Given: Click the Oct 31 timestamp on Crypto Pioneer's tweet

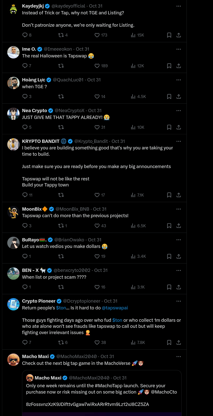Looking at the screenshot, I should 111,301.
